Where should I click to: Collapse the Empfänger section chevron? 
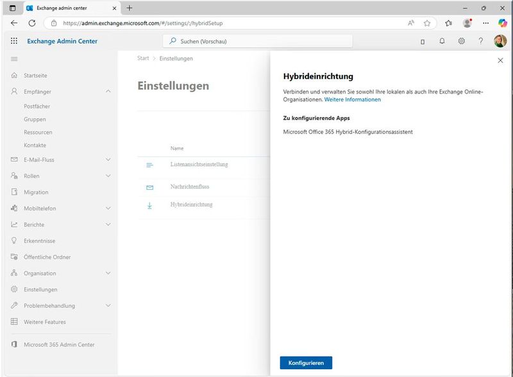click(x=108, y=91)
